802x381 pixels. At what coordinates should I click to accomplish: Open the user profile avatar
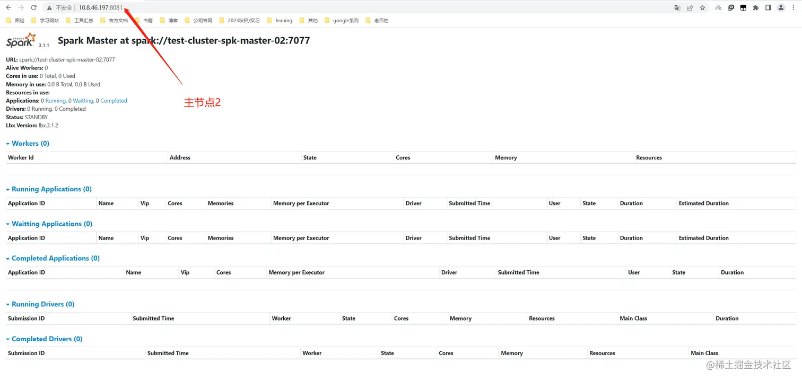(x=781, y=8)
